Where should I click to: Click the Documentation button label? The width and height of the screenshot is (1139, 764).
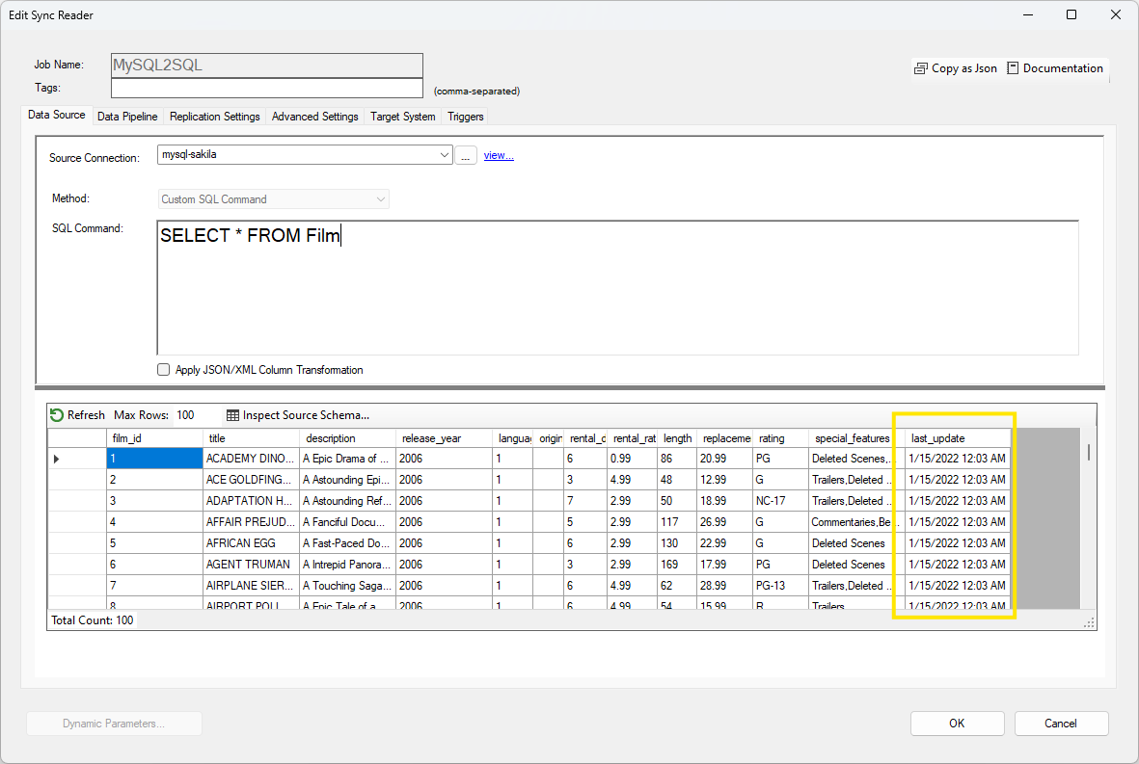click(1063, 68)
